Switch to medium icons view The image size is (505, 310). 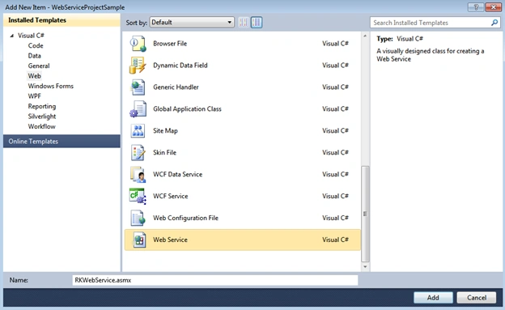pyautogui.click(x=257, y=22)
